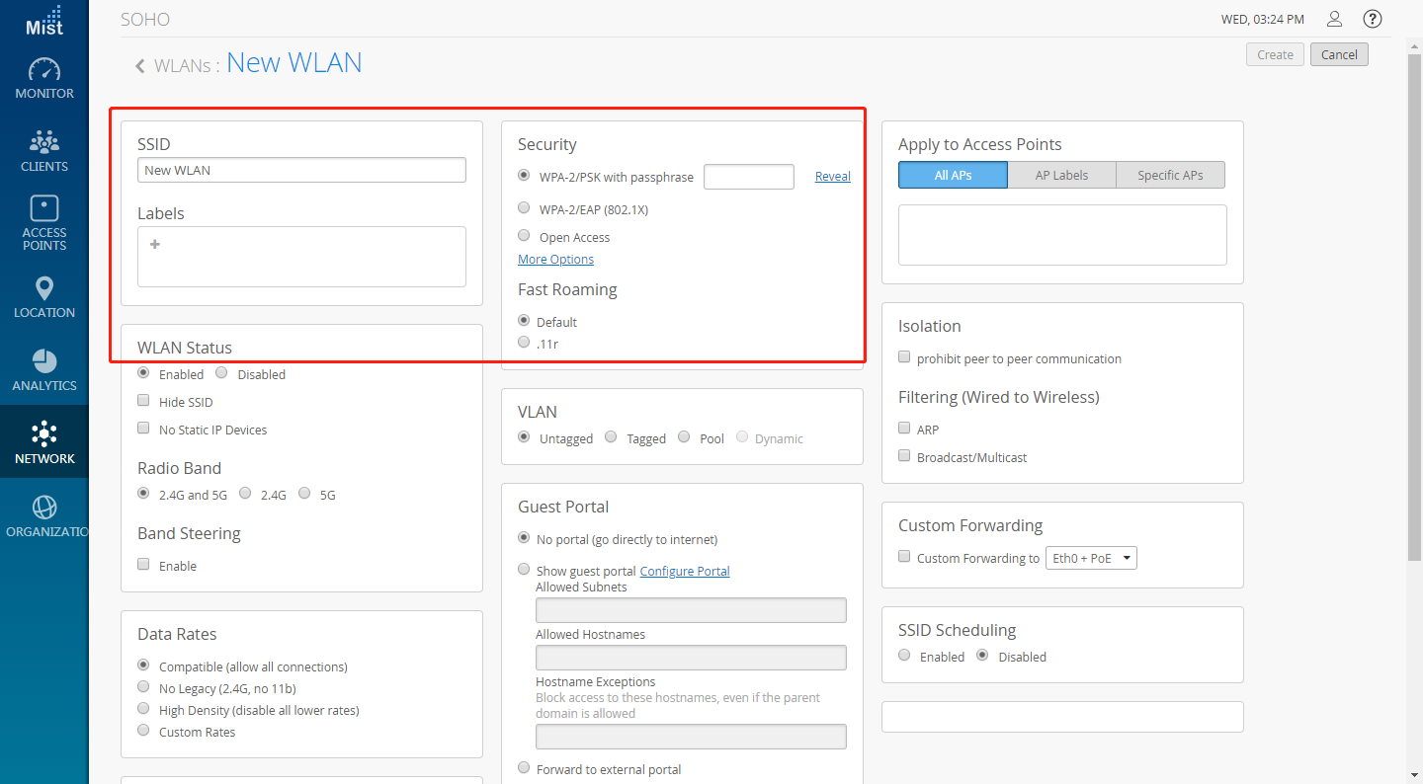Open the Organization globe icon

(x=44, y=508)
